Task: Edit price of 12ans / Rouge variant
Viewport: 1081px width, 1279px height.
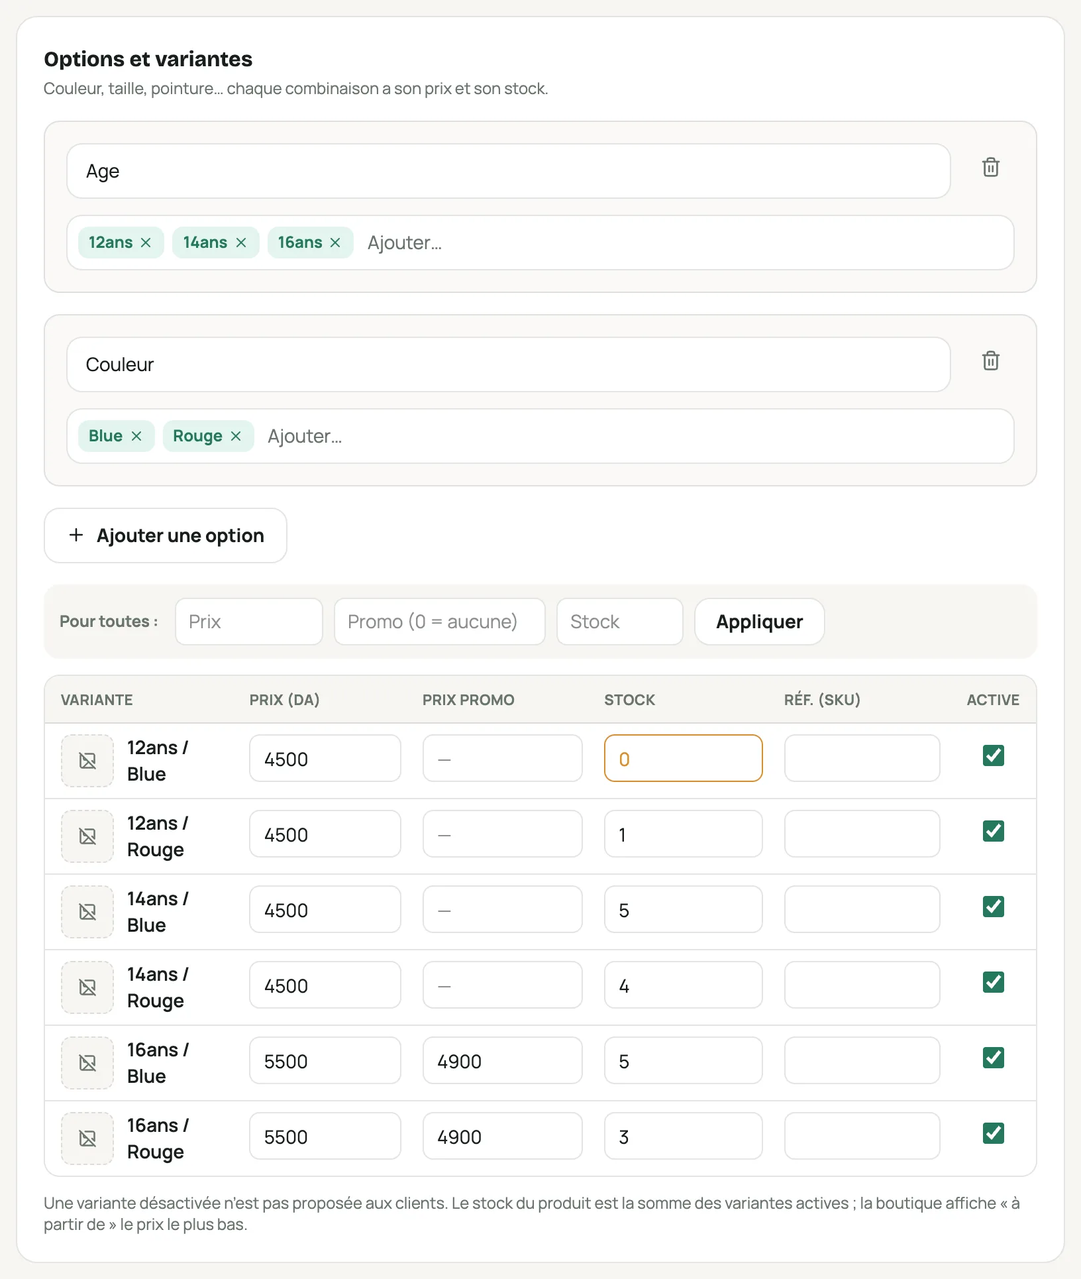Action: [x=325, y=834]
